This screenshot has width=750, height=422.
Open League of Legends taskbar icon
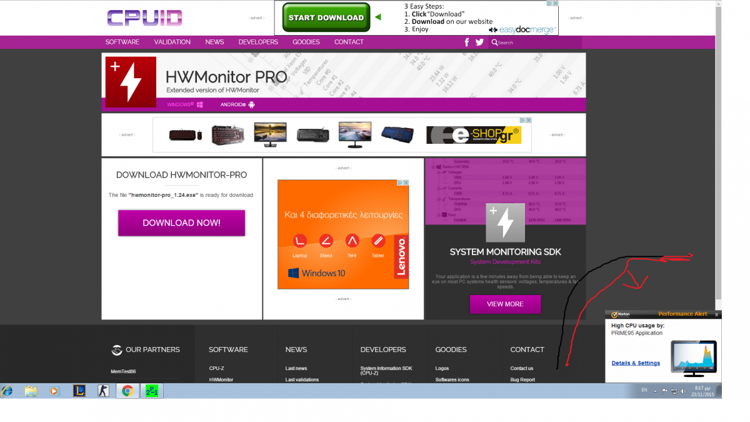[x=79, y=391]
